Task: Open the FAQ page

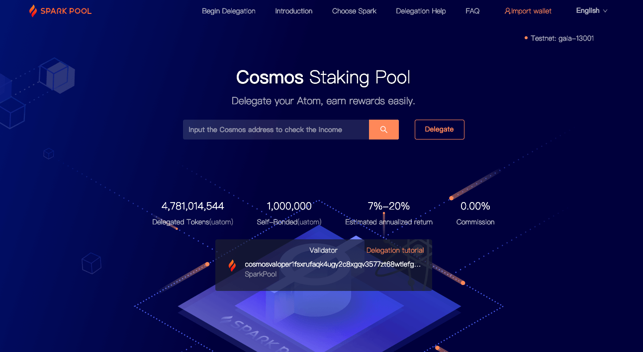Action: click(472, 10)
